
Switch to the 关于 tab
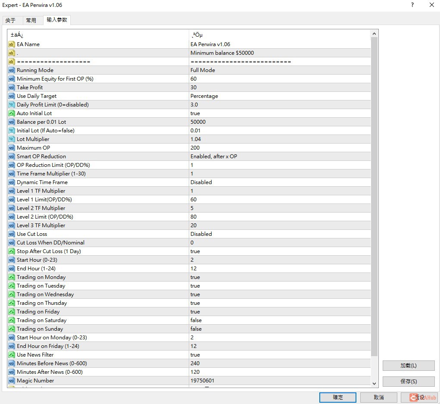point(11,20)
